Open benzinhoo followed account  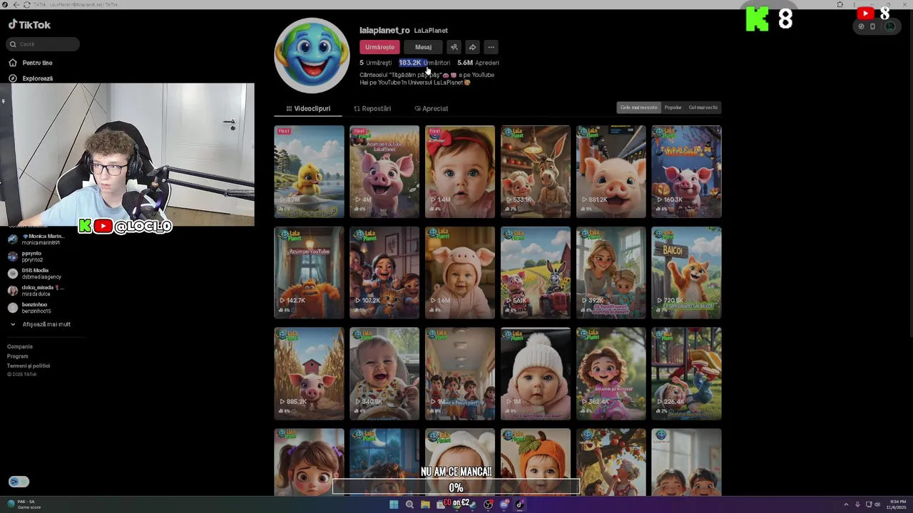[x=30, y=308]
